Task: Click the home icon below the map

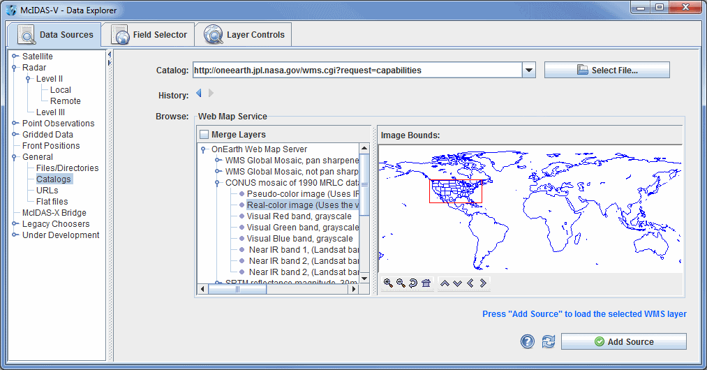Action: 426,283
